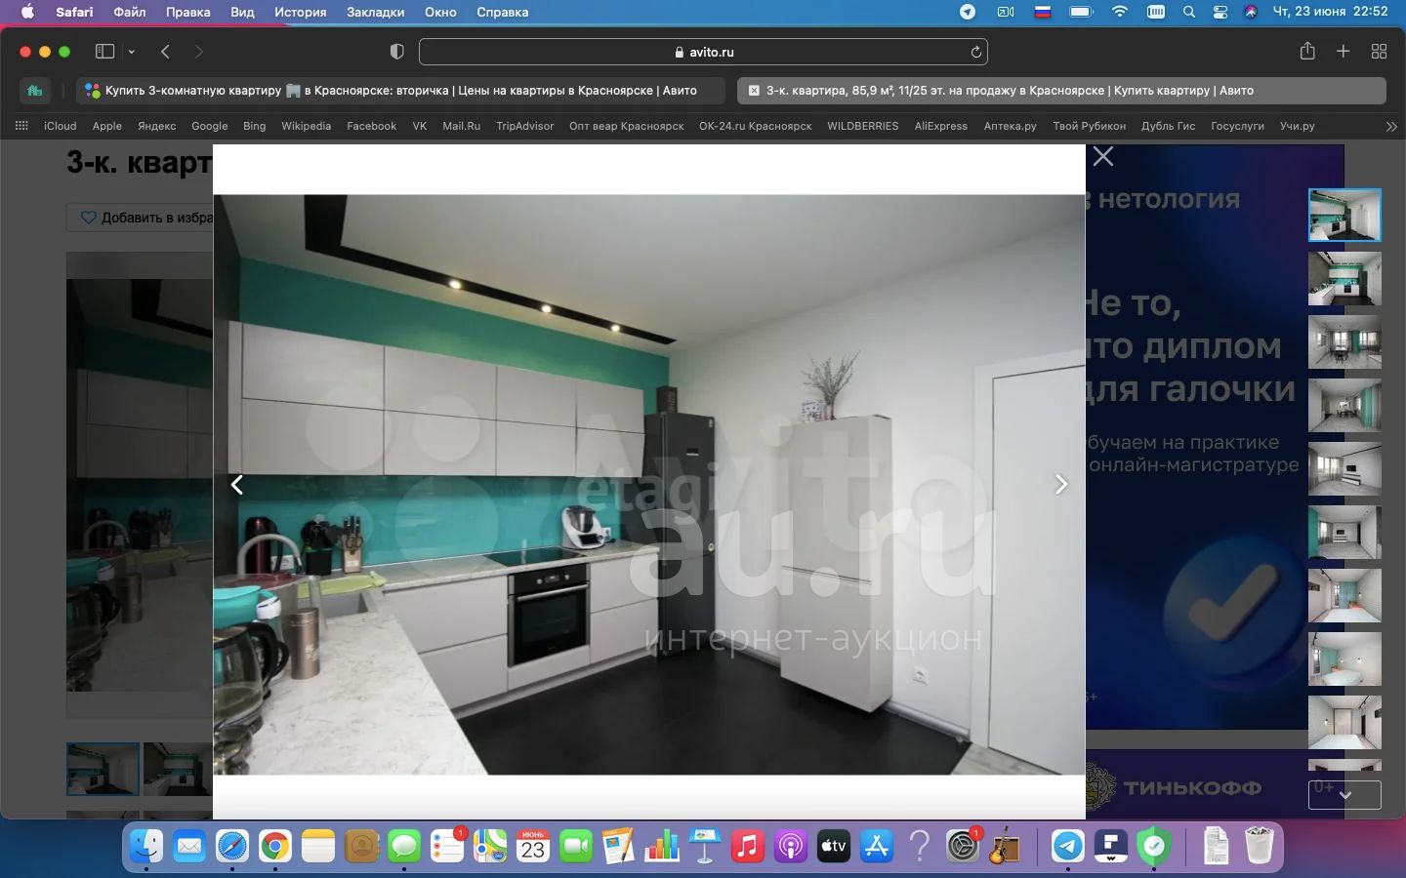This screenshot has width=1406, height=878.
Task: Click the Safari sidebar toggle icon
Action: coord(104,52)
